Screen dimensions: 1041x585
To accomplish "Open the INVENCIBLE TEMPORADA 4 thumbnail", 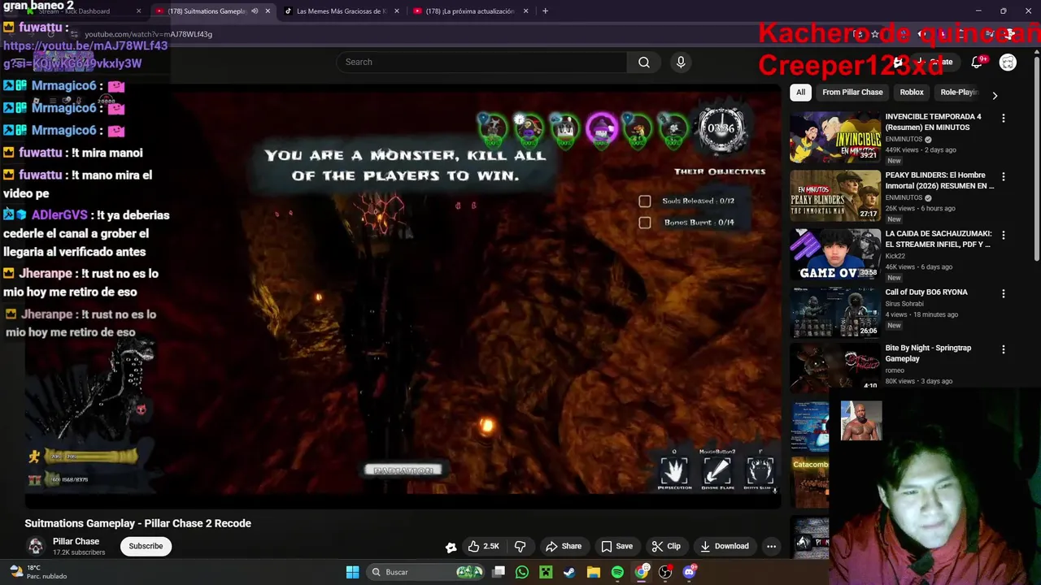I will 834,136.
